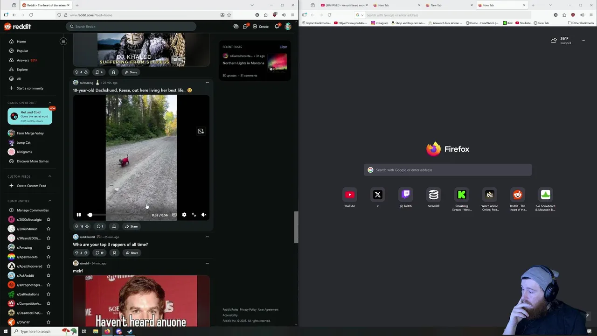Downvote the top 3 rappers post

(86, 253)
